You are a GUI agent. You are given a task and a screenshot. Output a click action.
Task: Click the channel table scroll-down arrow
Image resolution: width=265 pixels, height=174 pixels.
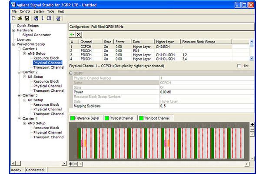(x=252, y=59)
